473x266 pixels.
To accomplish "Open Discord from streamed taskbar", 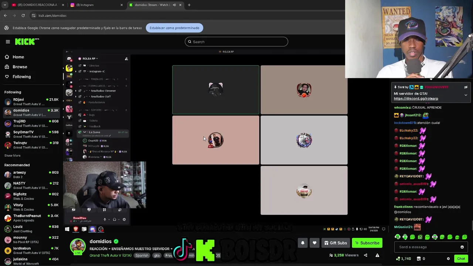I will pyautogui.click(x=92, y=229).
